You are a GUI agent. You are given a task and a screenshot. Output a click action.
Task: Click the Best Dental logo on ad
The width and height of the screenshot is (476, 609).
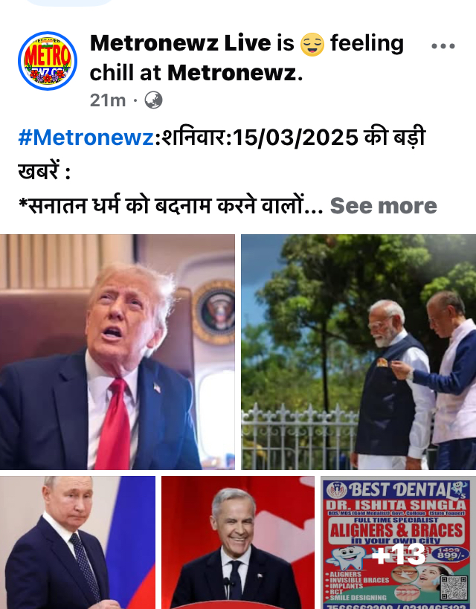click(x=337, y=490)
